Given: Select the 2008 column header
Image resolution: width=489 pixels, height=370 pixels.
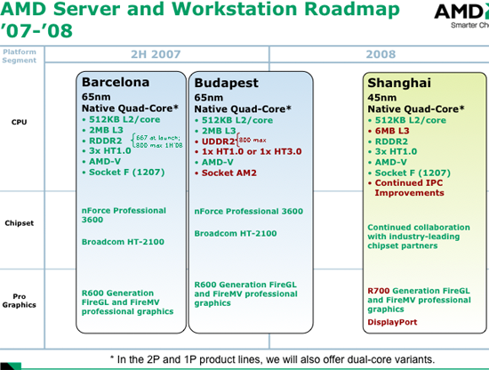Looking at the screenshot, I should click(381, 54).
